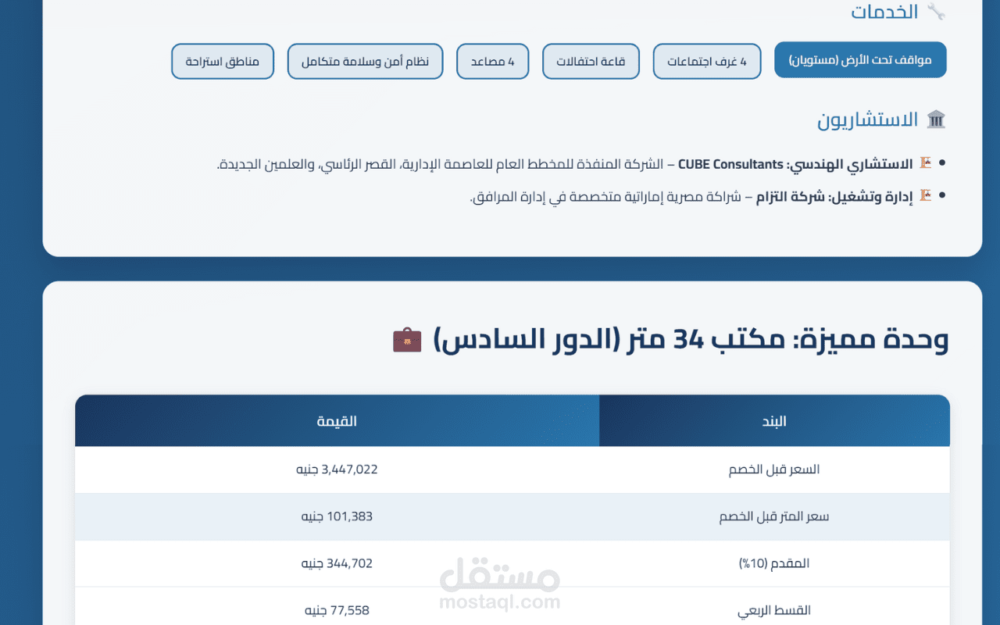Click the شركة التزام text
Screen dimensions: 1000x625
(789, 196)
